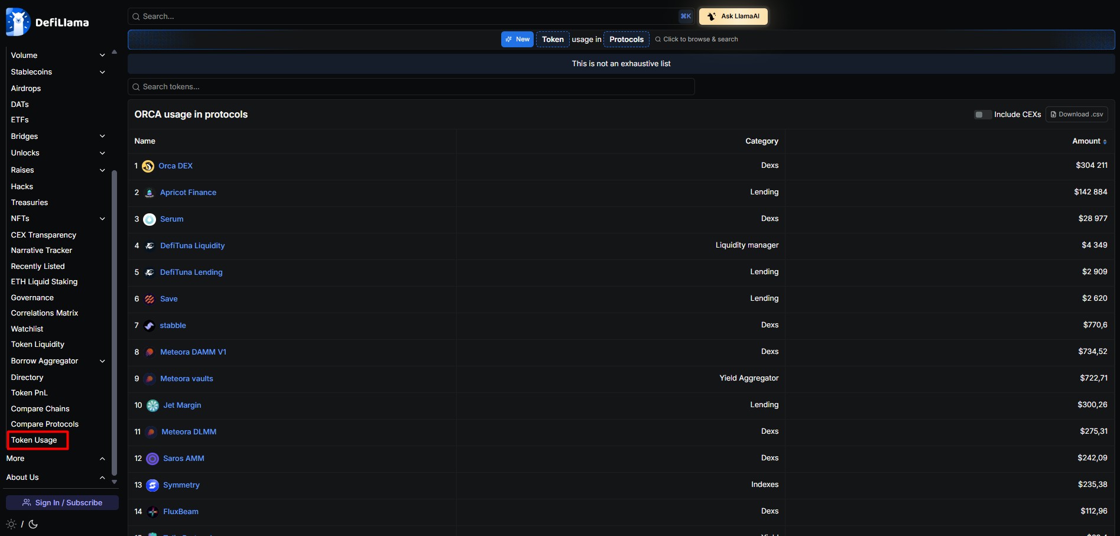
Task: Click the Save protocol icon
Action: click(x=150, y=299)
